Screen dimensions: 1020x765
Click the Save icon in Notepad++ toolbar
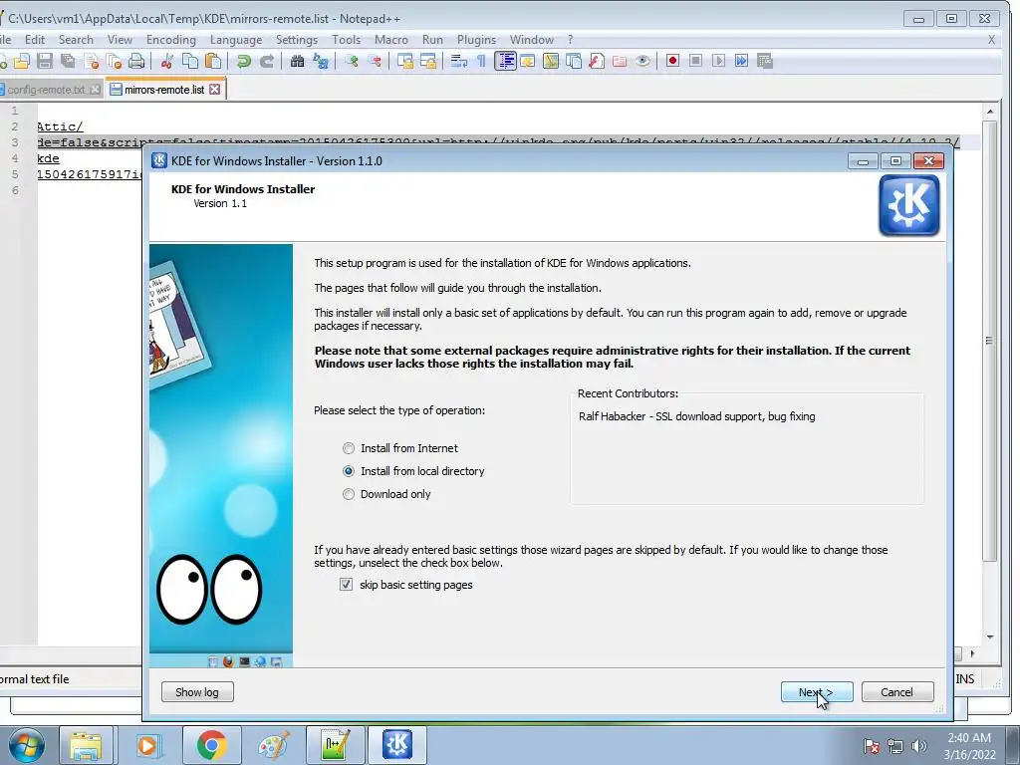(x=44, y=61)
